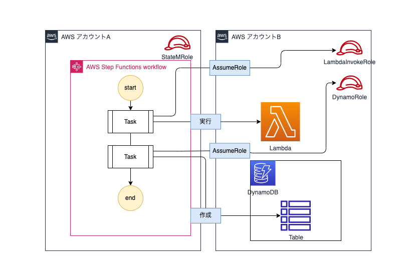Click the 作成 label box
This screenshot has width=415, height=264.
(205, 215)
